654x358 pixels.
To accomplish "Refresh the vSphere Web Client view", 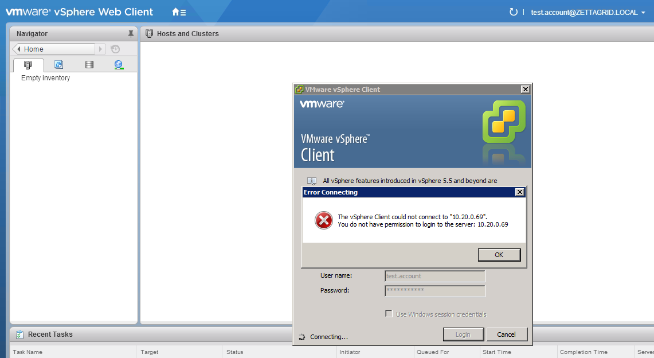I will coord(514,12).
